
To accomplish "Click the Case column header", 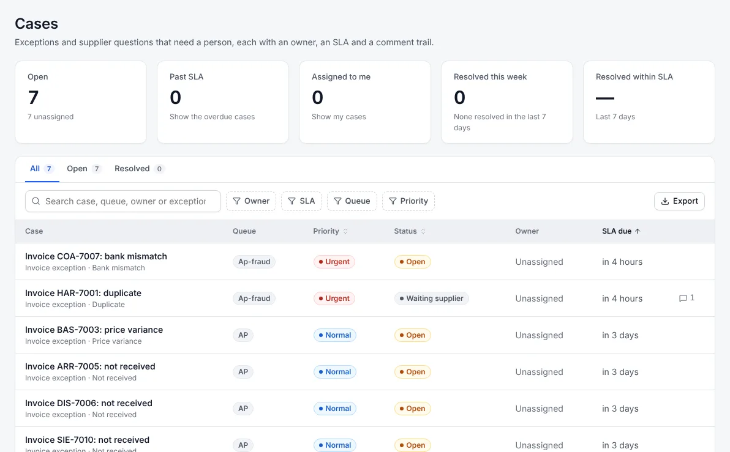I will click(34, 231).
